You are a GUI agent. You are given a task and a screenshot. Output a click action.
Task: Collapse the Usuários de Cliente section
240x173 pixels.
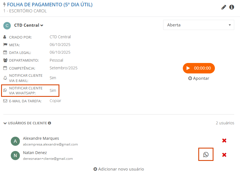pyautogui.click(x=5, y=123)
